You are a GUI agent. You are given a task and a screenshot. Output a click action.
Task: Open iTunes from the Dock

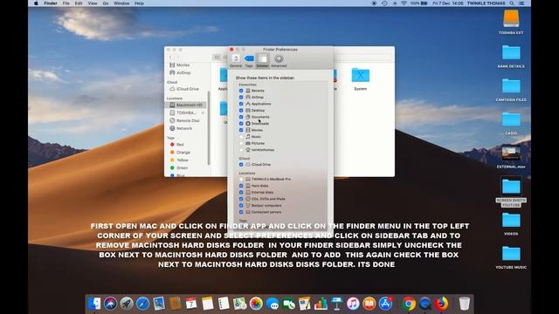353,304
